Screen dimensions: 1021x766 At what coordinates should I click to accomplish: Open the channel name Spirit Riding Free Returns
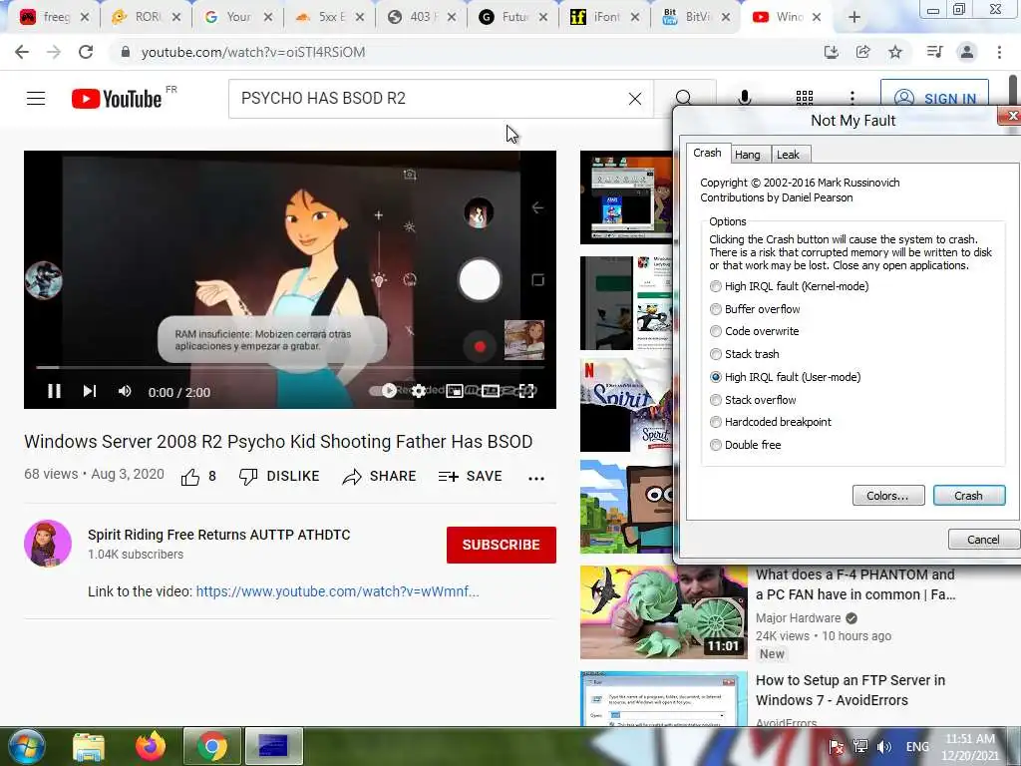click(x=218, y=535)
